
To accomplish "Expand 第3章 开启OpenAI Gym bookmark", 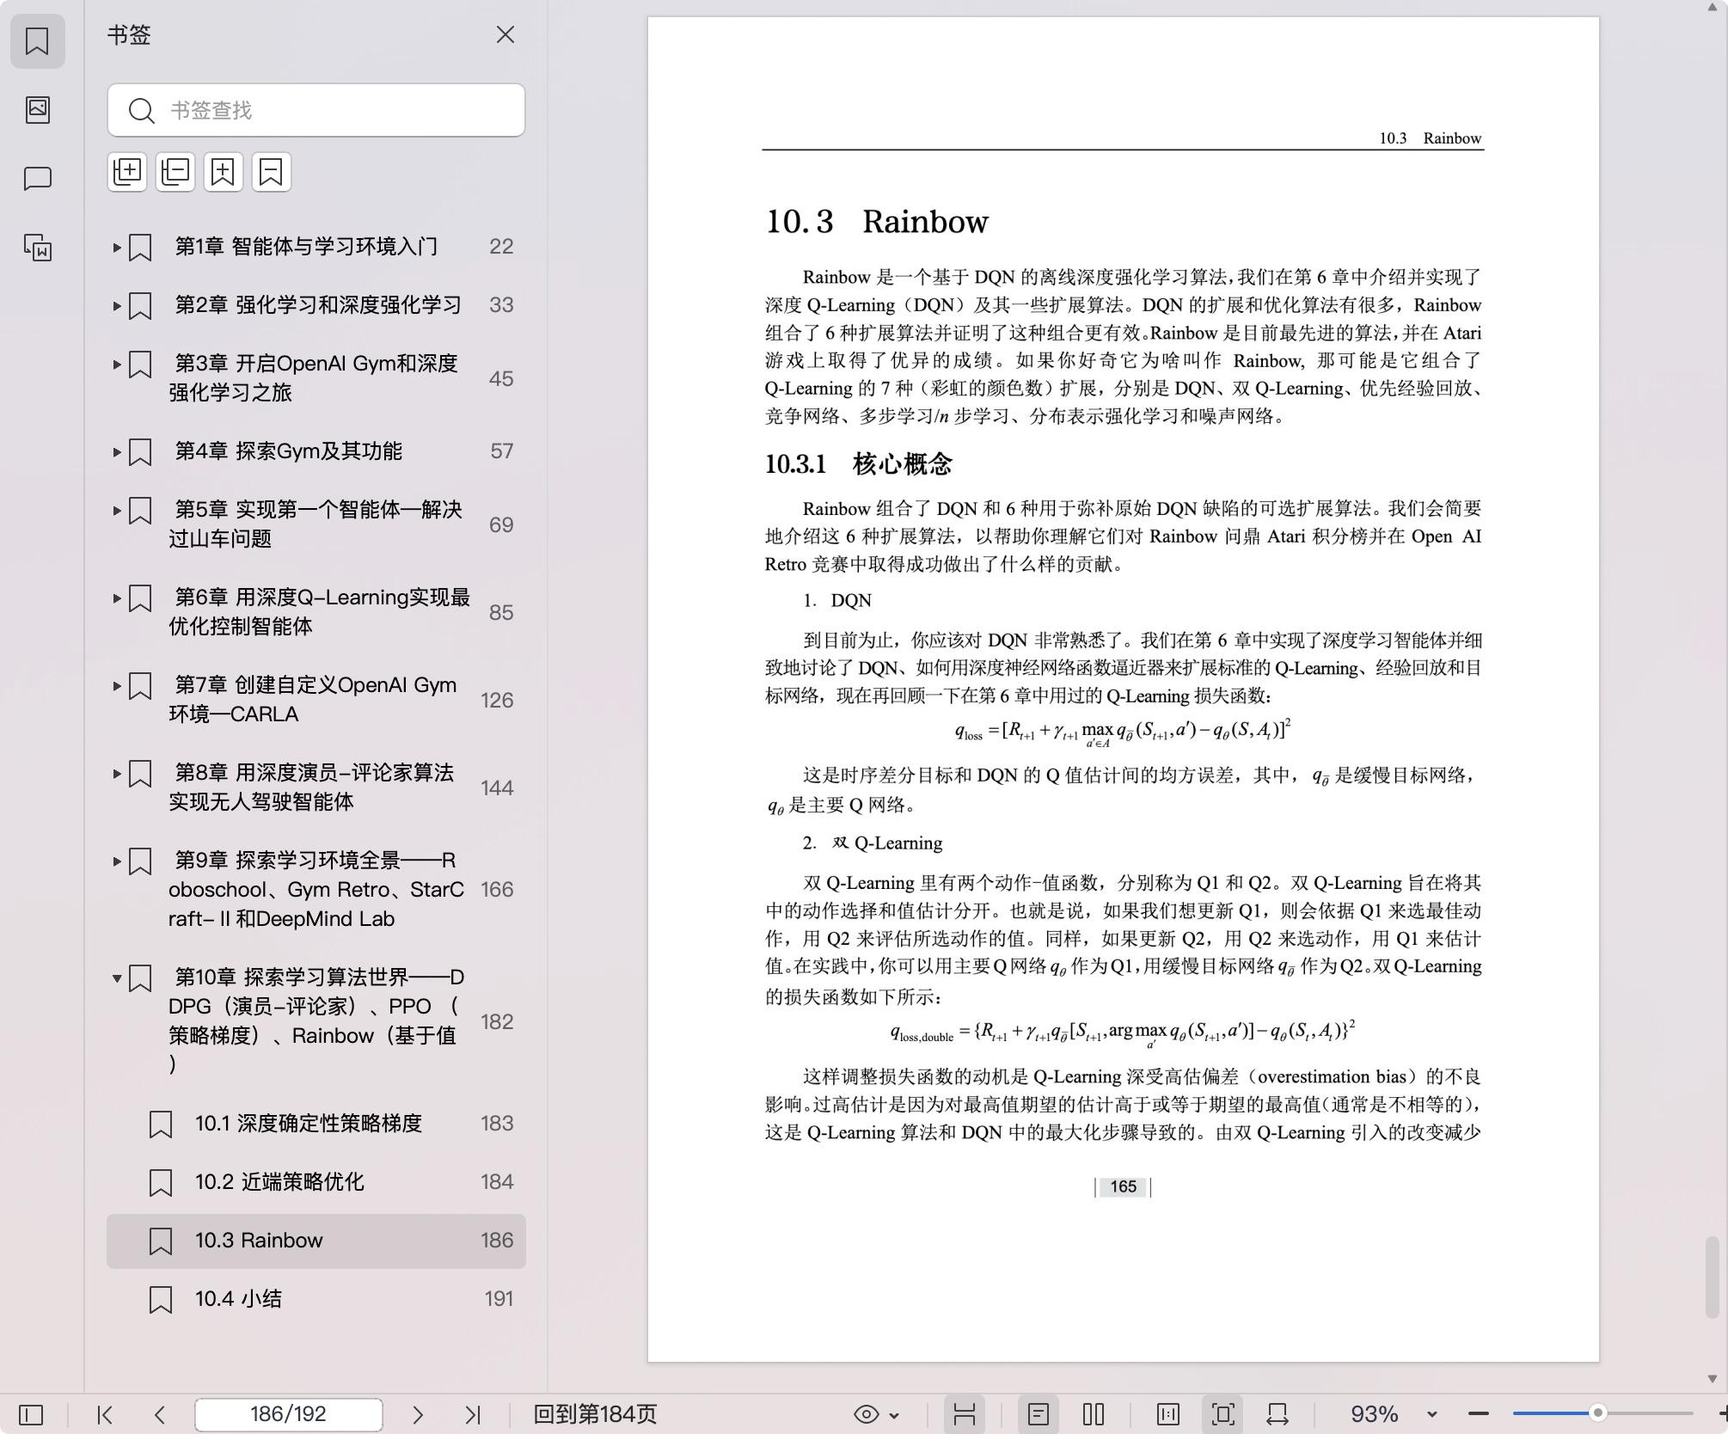I will [x=117, y=365].
